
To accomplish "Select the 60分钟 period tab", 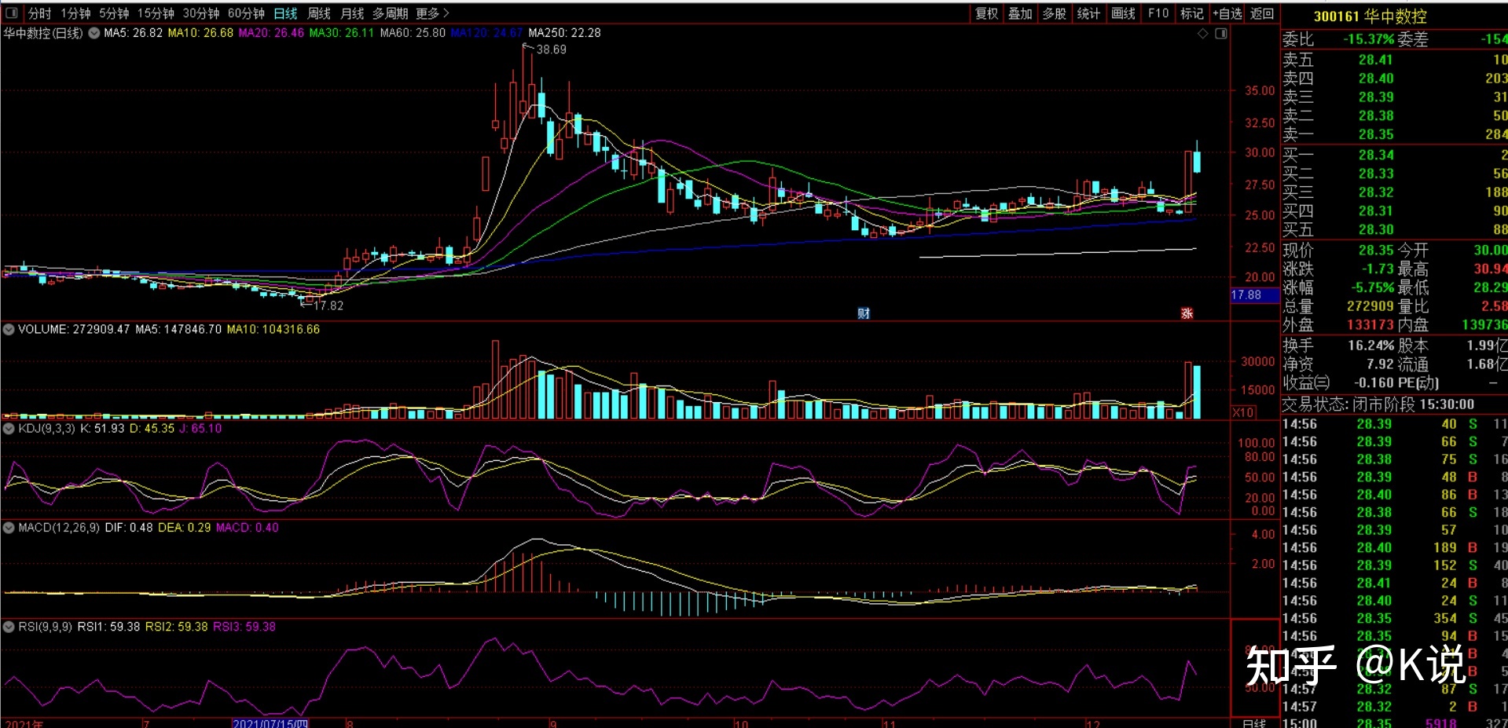I will [246, 13].
